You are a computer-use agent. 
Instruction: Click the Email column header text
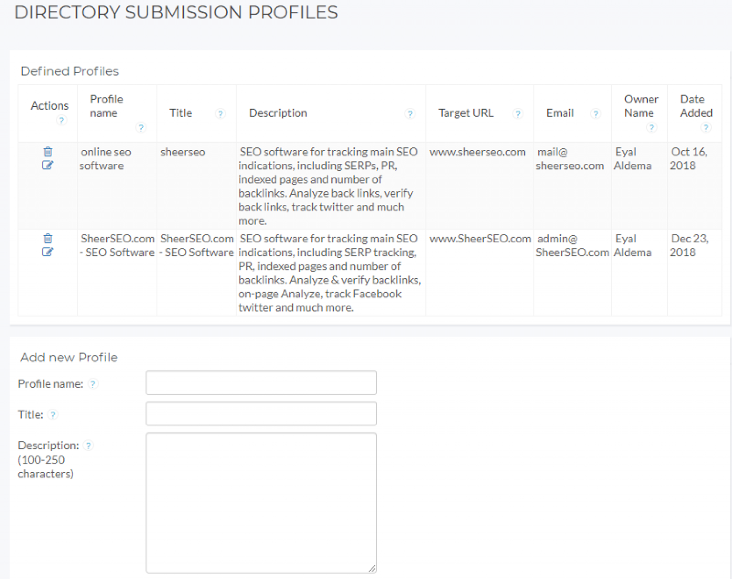tap(560, 113)
